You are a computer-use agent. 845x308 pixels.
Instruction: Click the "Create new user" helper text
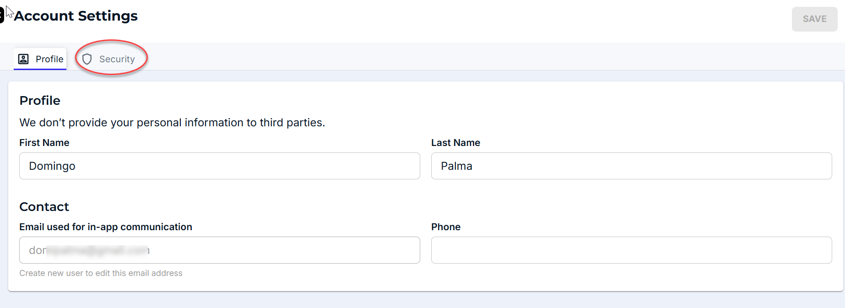tap(101, 273)
